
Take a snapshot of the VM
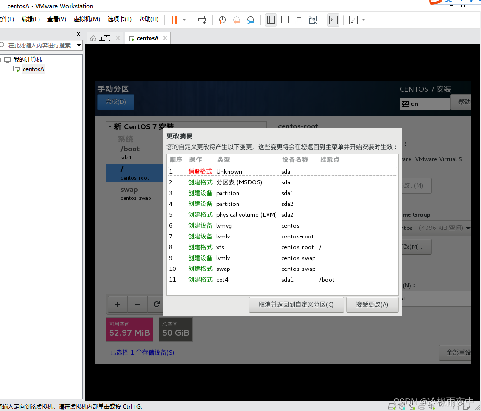pyautogui.click(x=222, y=20)
